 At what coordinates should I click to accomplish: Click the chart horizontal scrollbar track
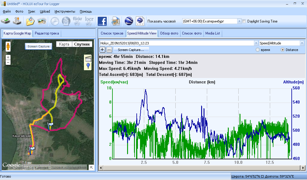pos(202,168)
